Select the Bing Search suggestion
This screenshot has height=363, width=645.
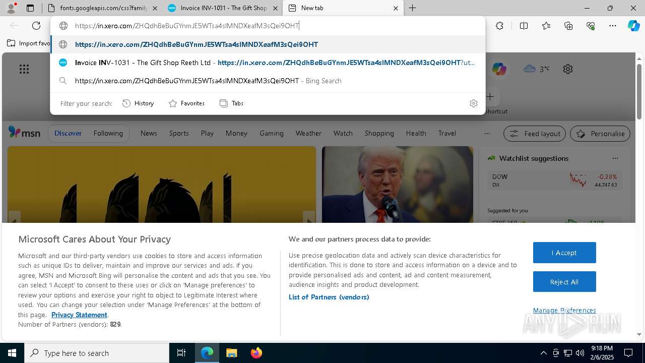click(x=268, y=81)
